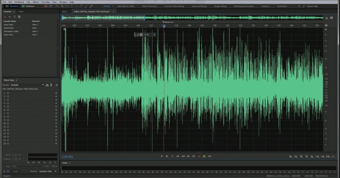Screen dimensions: 340x178
Task: Toggle power for effect slot 8
Action: coord(8,117)
